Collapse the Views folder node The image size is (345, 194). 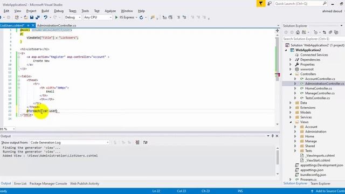coord(291,122)
